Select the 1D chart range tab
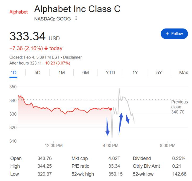This screenshot has height=181, width=192. pyautogui.click(x=13, y=73)
